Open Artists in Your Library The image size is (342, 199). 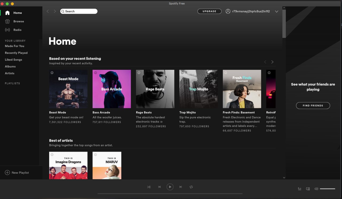pyautogui.click(x=10, y=73)
